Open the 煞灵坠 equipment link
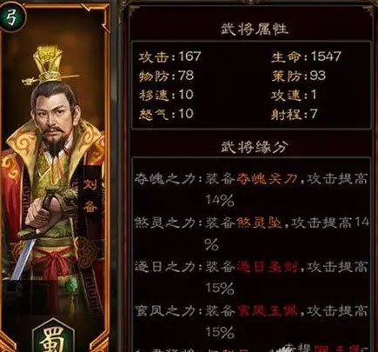The image size is (378, 352). coord(259,222)
